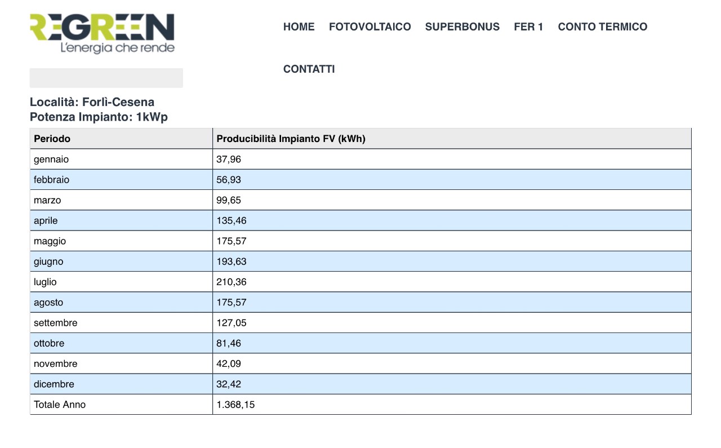
Task: Select the FER 1 menu item
Action: [528, 26]
